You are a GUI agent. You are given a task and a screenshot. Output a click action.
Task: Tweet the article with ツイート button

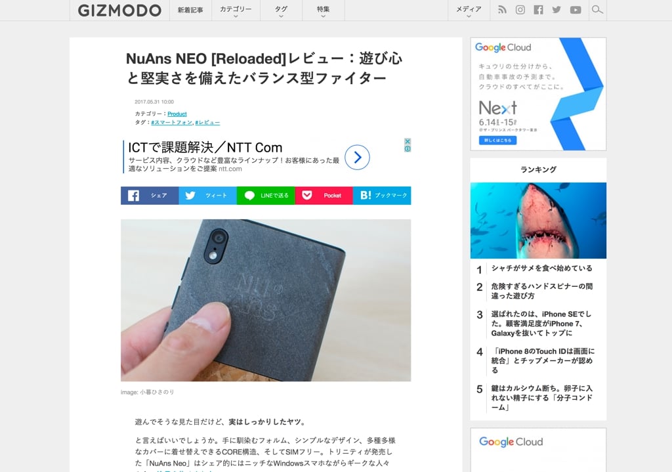click(207, 196)
